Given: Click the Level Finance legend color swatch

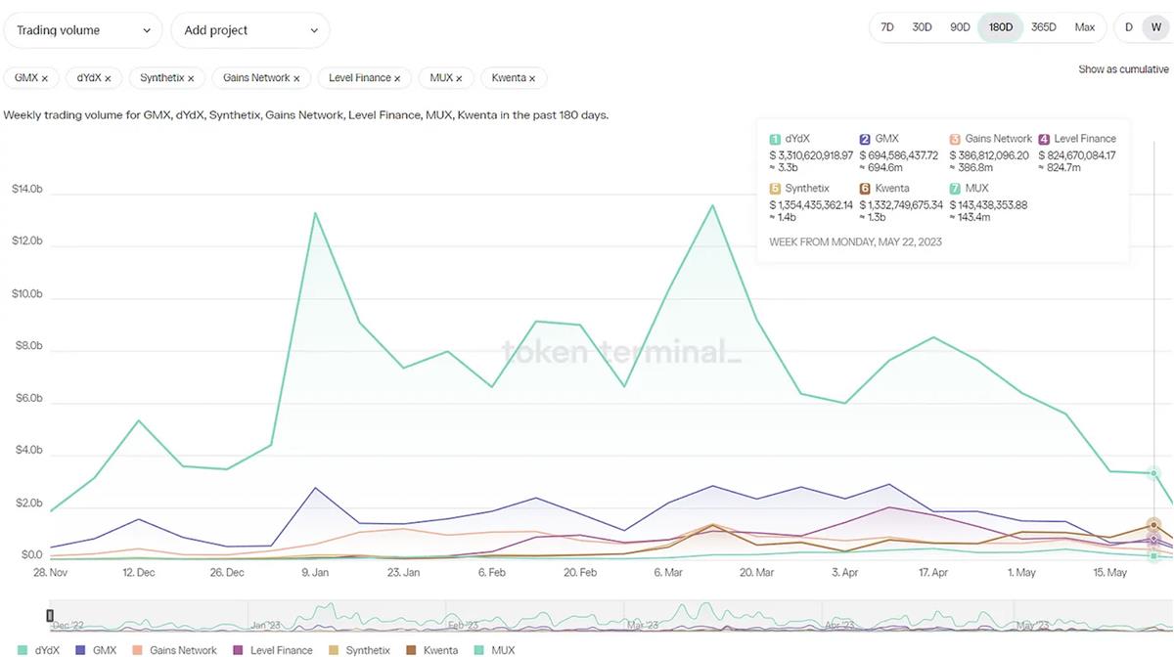Looking at the screenshot, I should point(239,650).
